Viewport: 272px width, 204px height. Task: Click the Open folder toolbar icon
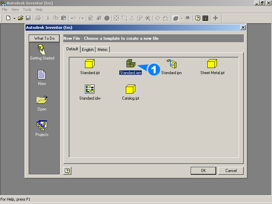tap(20, 18)
